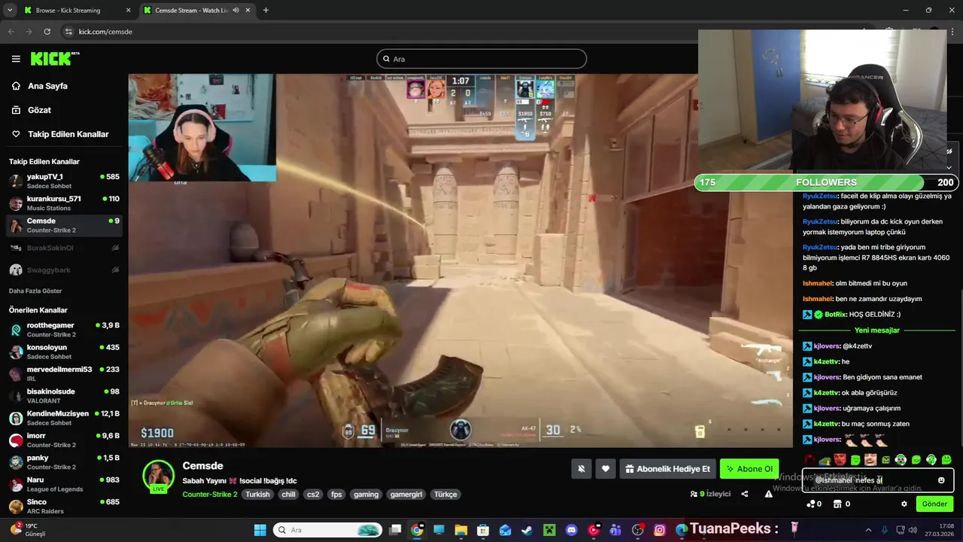Open mervedeilmermi53 IRL channel

(63, 373)
